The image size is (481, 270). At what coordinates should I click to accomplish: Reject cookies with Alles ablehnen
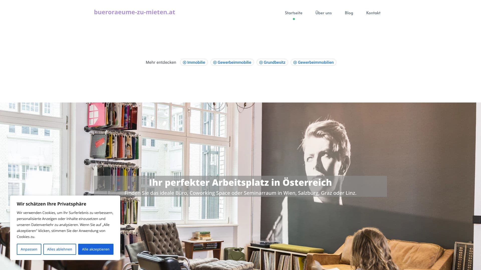point(60,249)
